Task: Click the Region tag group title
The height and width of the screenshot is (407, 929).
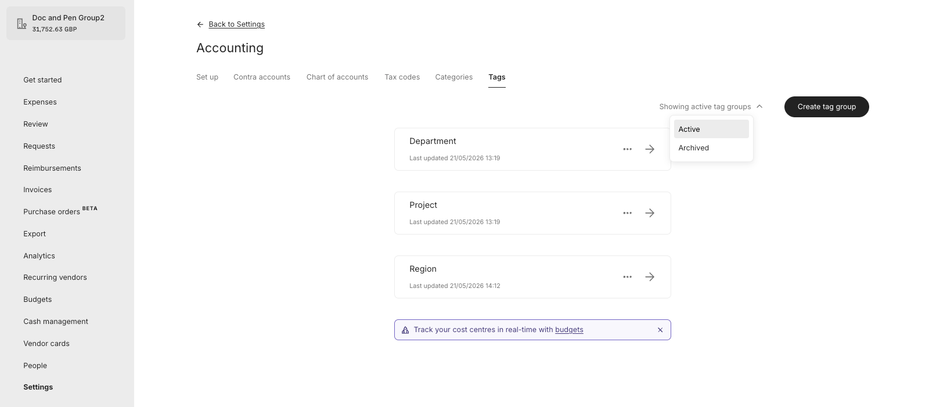Action: 423,269
